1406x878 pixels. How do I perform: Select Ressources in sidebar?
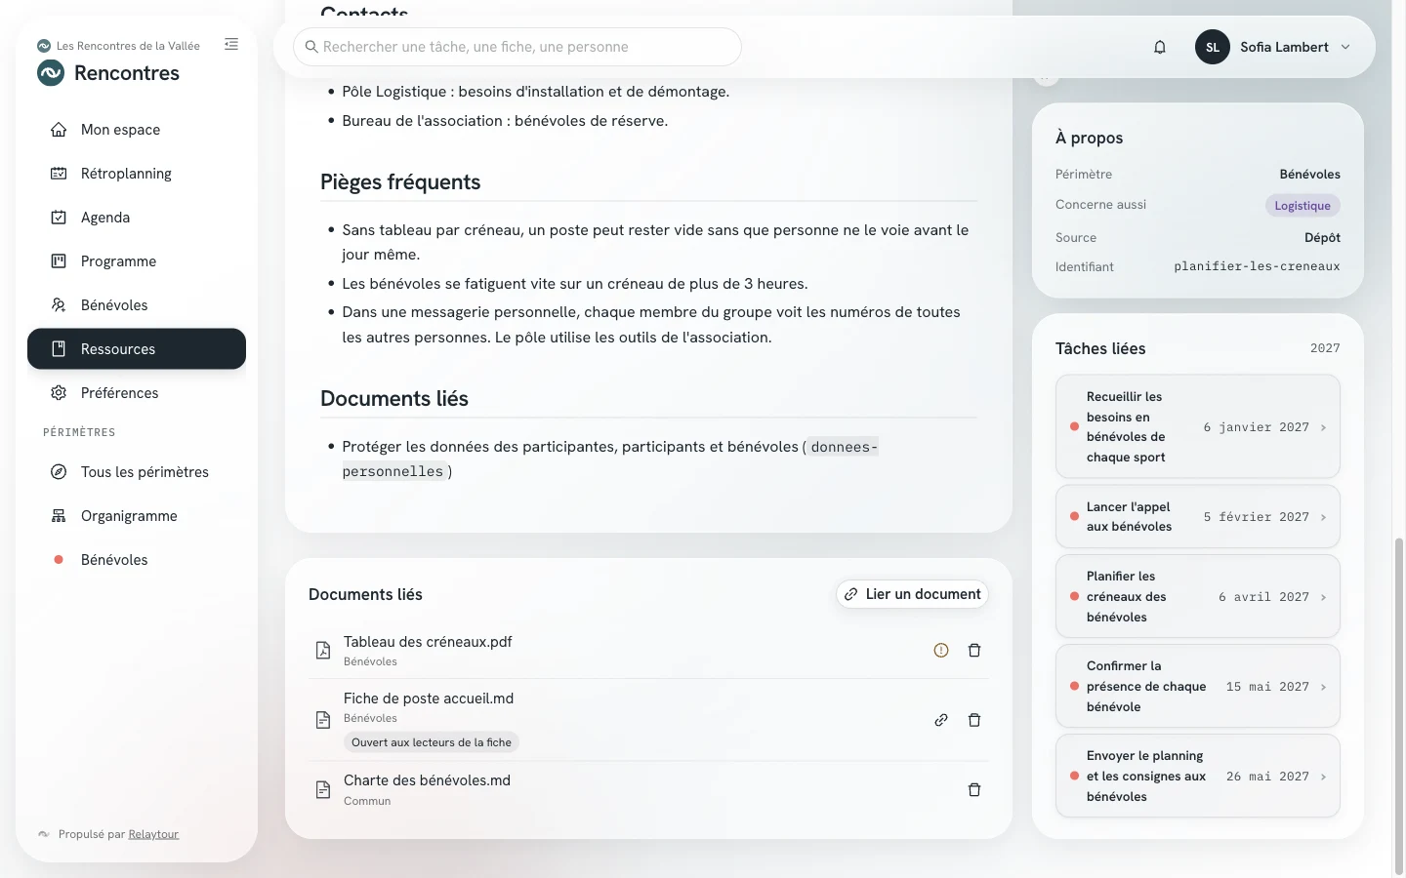137,349
